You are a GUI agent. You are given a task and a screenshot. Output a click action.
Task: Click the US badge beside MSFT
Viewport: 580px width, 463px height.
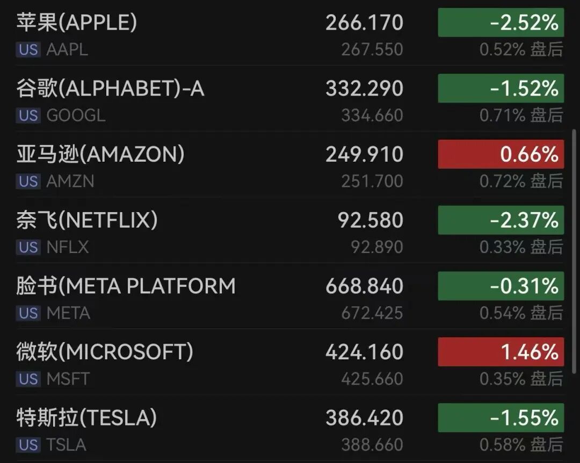point(28,379)
